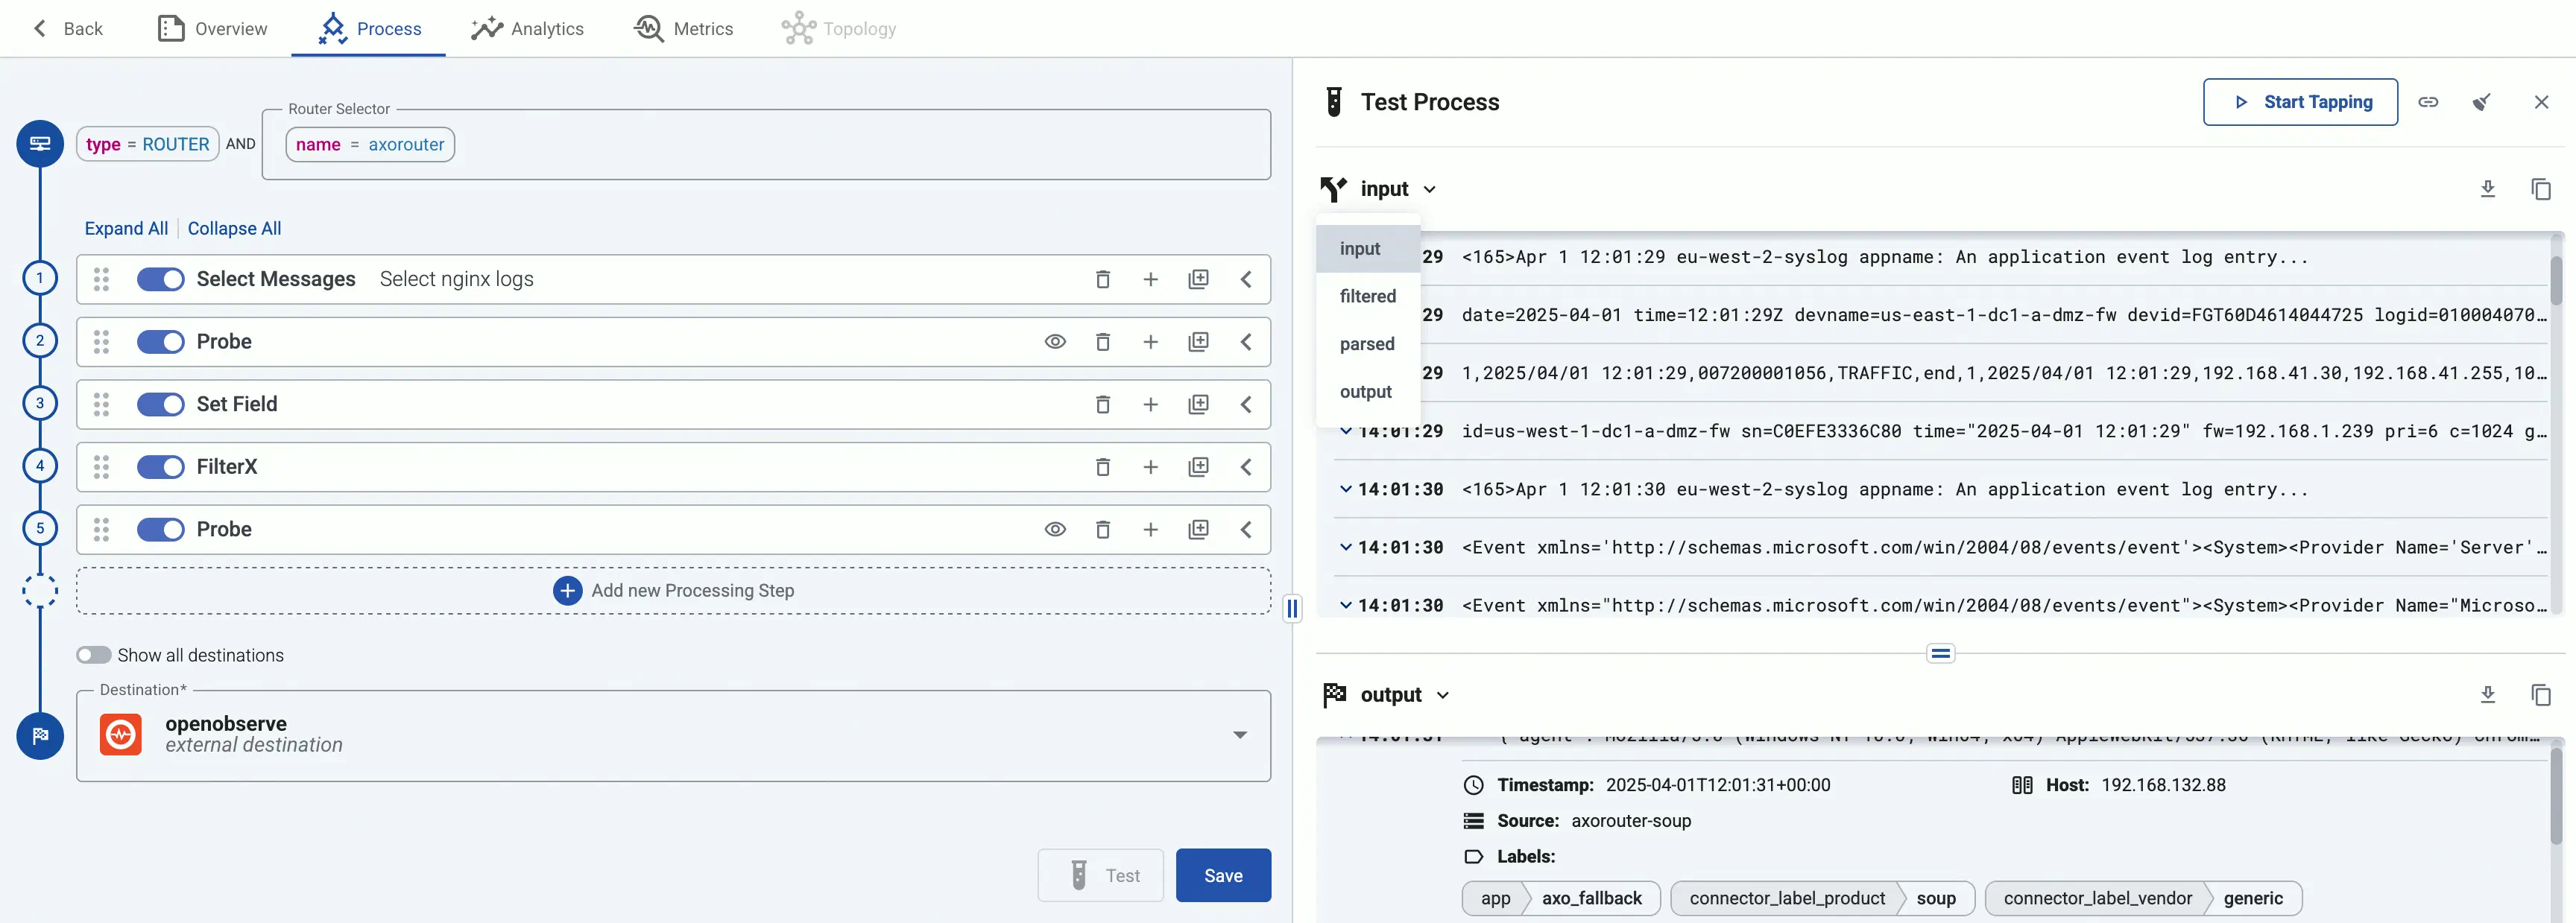Disable the Set Field step toggle
The height and width of the screenshot is (923, 2576).
coord(160,405)
